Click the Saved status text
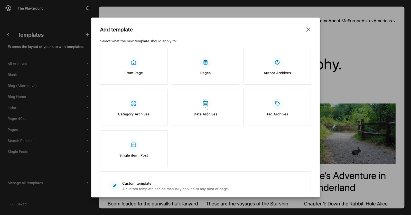The width and height of the screenshot is (411, 215). pyautogui.click(x=22, y=204)
